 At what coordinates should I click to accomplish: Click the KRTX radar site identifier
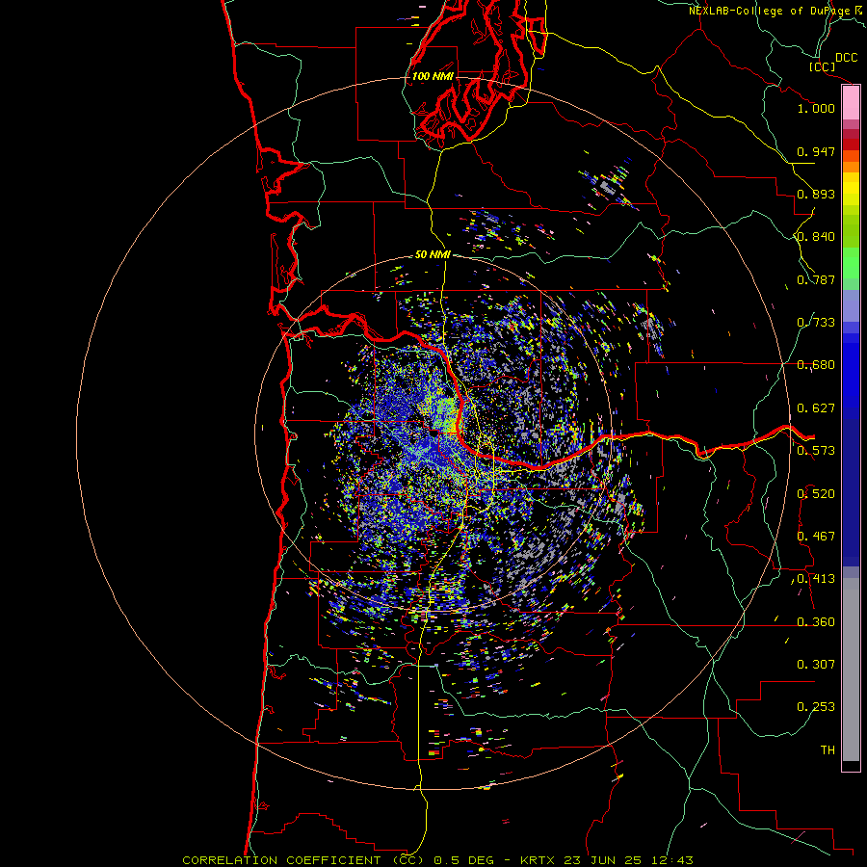coord(539,860)
